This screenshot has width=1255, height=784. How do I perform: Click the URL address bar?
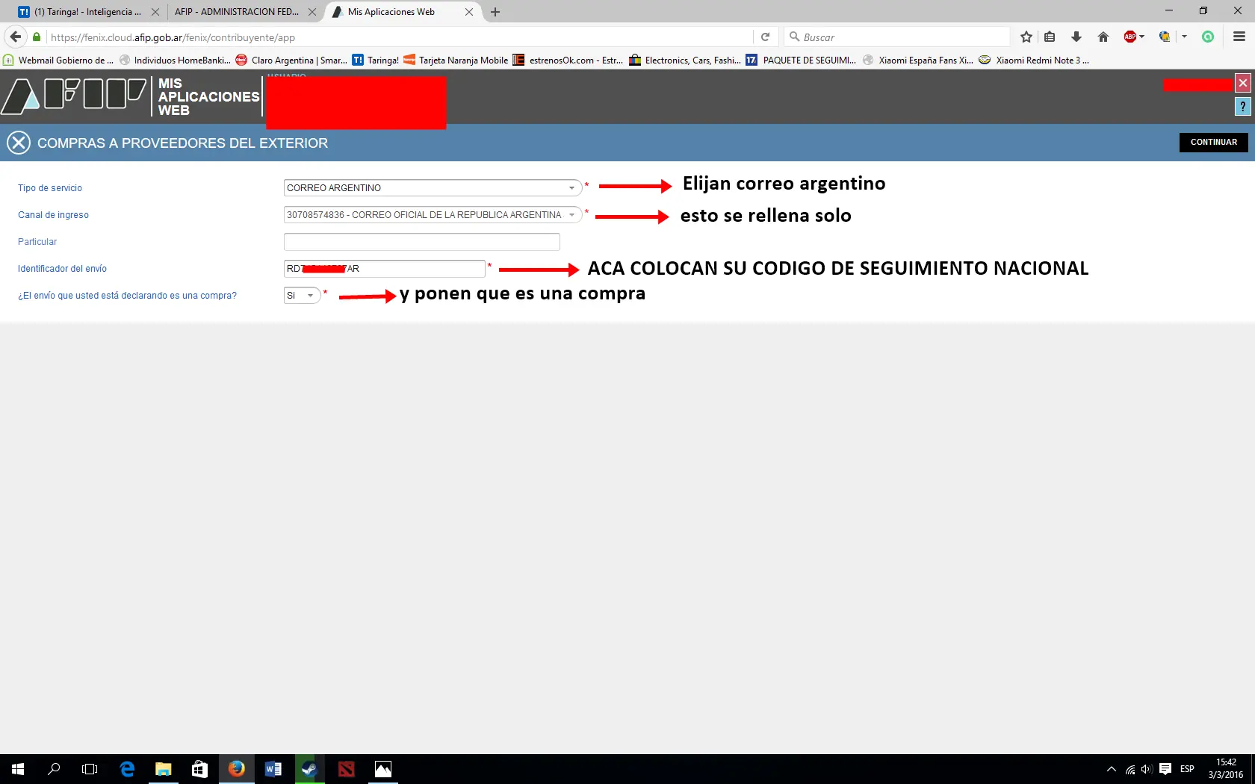tap(400, 37)
